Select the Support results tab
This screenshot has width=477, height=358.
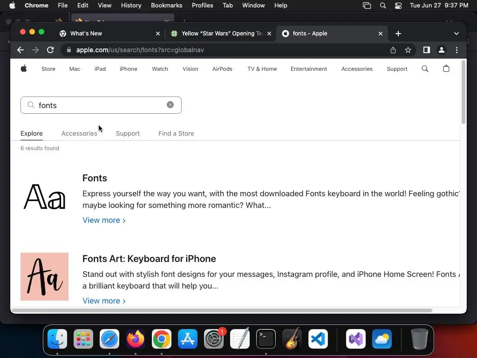pyautogui.click(x=128, y=133)
